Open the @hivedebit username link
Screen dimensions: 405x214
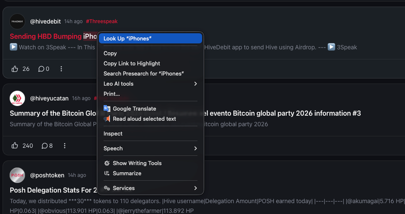45,22
